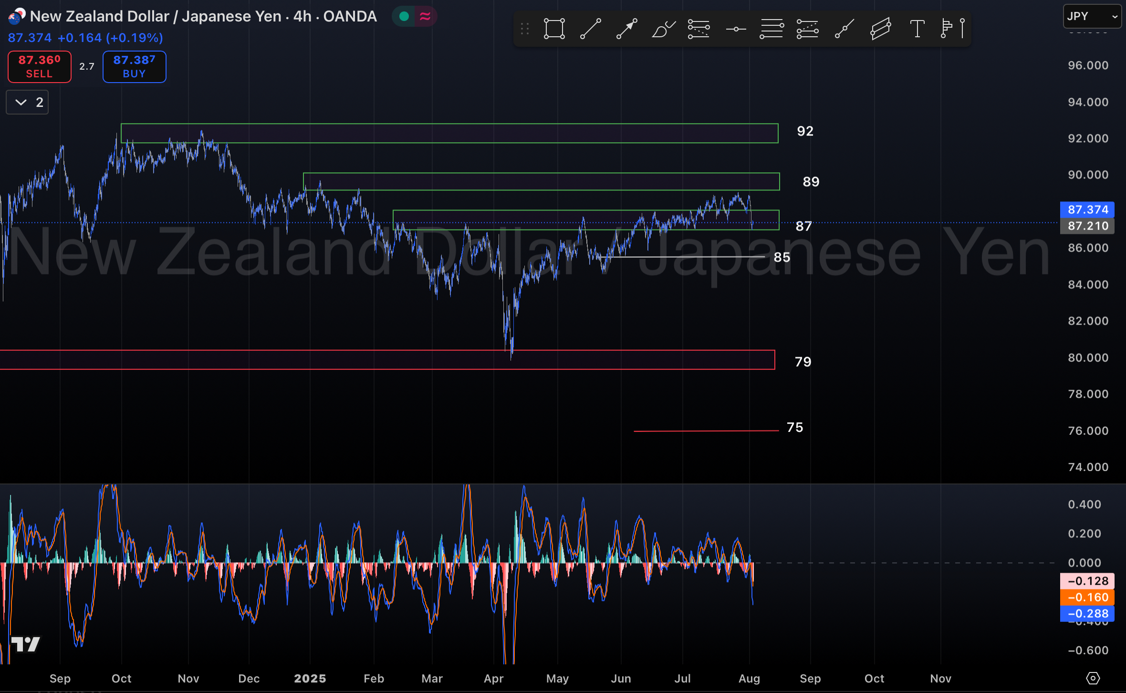Select the Brush drawing tool
Image resolution: width=1126 pixels, height=693 pixels.
point(663,29)
